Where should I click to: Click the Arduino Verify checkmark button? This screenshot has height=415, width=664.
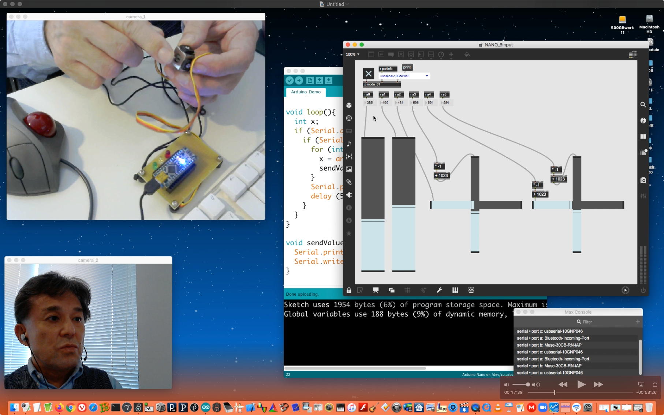[290, 81]
